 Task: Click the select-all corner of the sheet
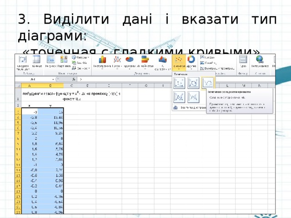coord(18,85)
